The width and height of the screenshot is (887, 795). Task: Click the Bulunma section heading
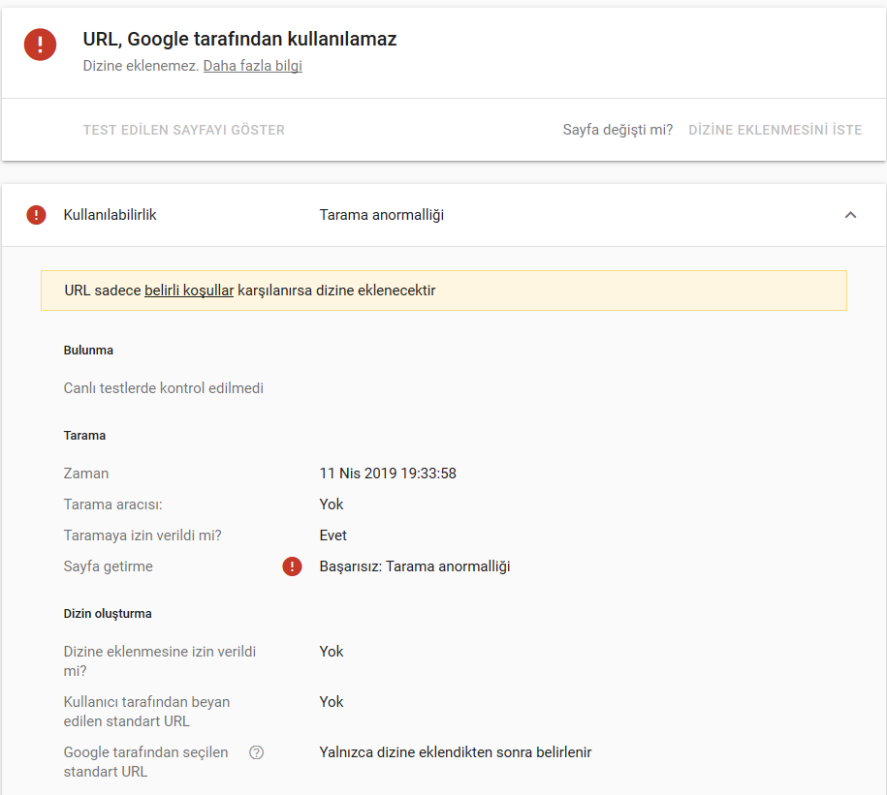pos(88,351)
